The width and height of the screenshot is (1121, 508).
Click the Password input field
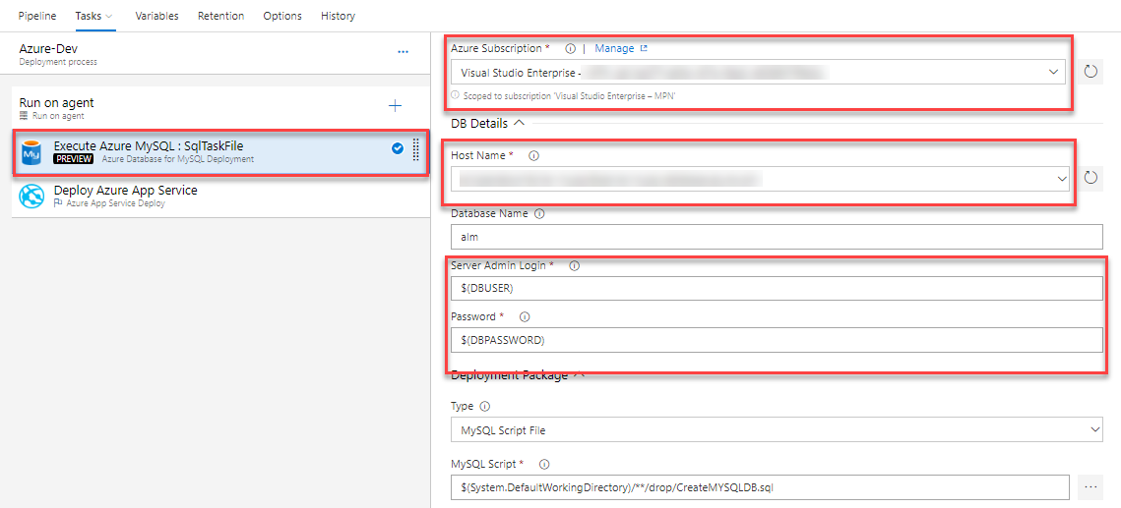778,340
